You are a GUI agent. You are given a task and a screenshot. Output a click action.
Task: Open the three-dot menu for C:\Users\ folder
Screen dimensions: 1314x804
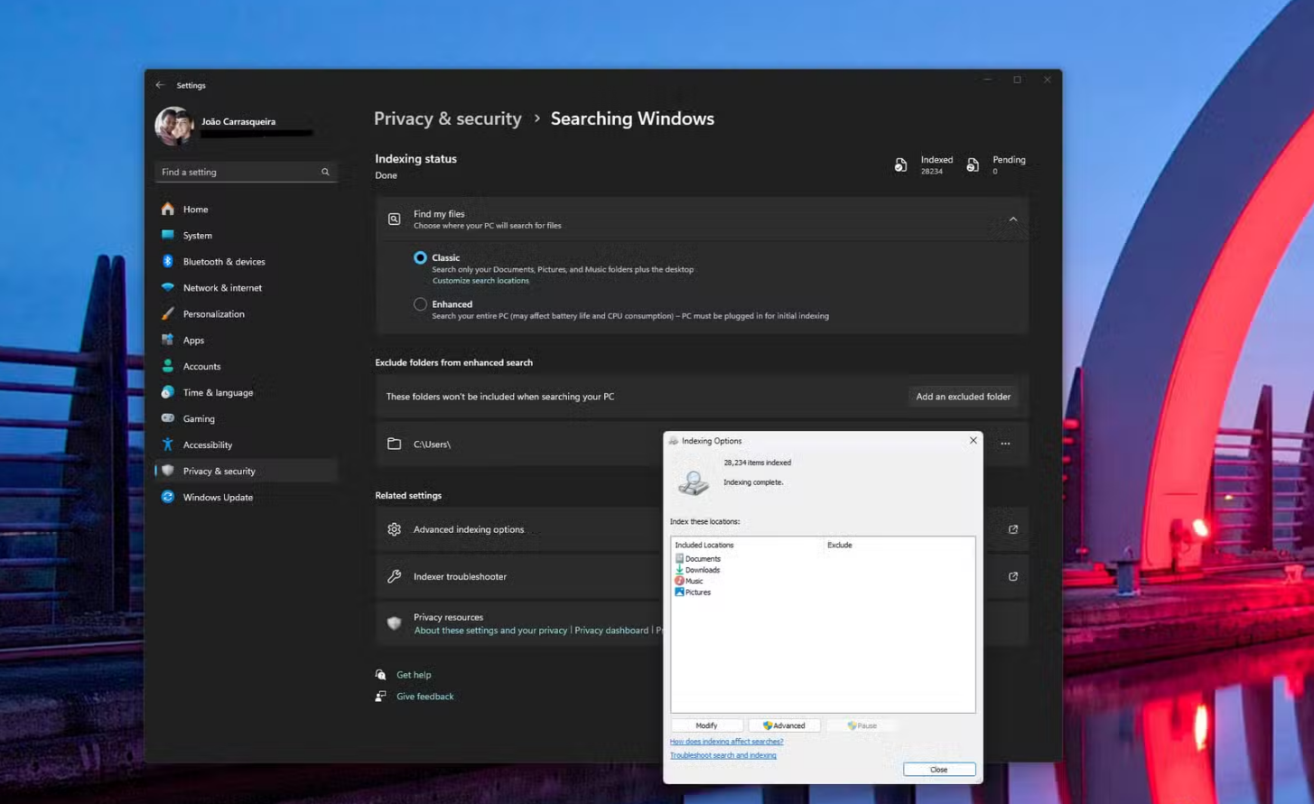[1005, 444]
